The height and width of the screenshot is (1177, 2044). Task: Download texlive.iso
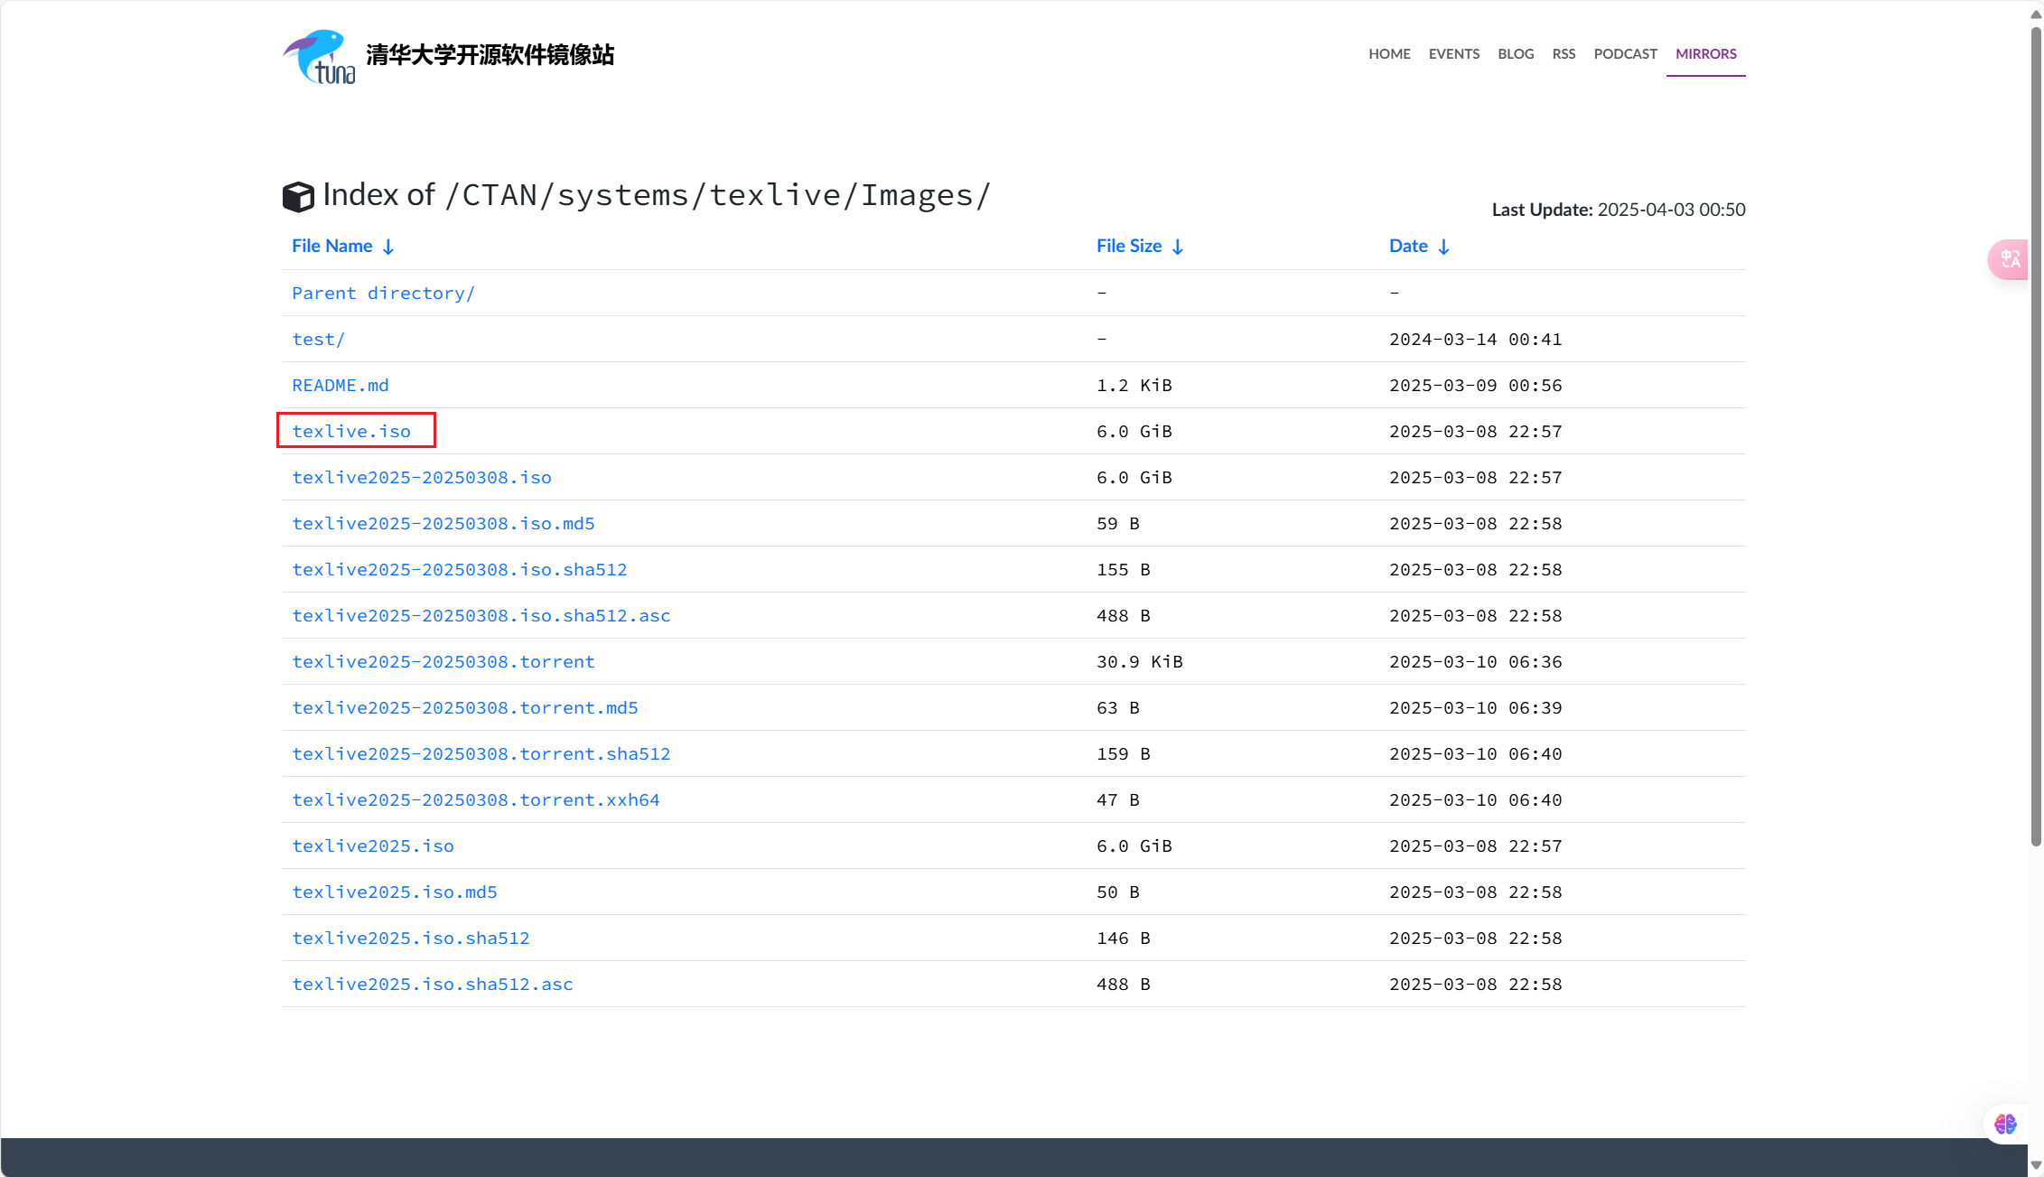350,431
